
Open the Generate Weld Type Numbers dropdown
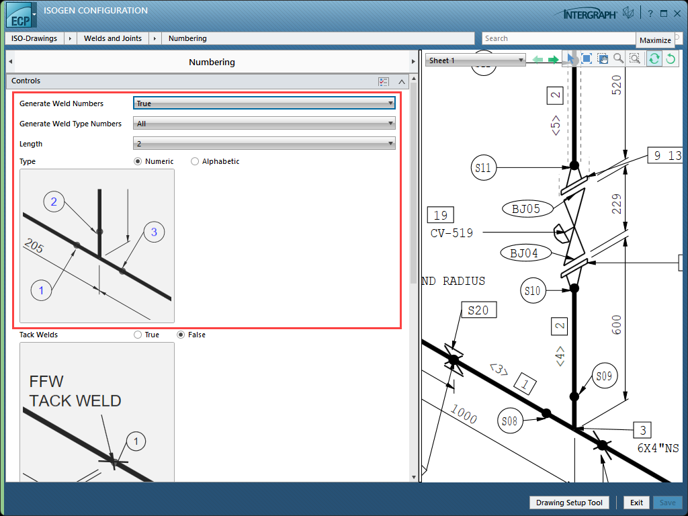[264, 124]
